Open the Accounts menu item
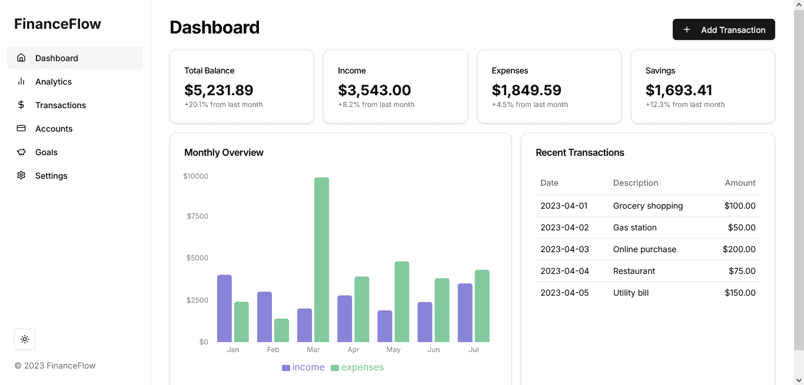This screenshot has width=804, height=385. coord(54,129)
